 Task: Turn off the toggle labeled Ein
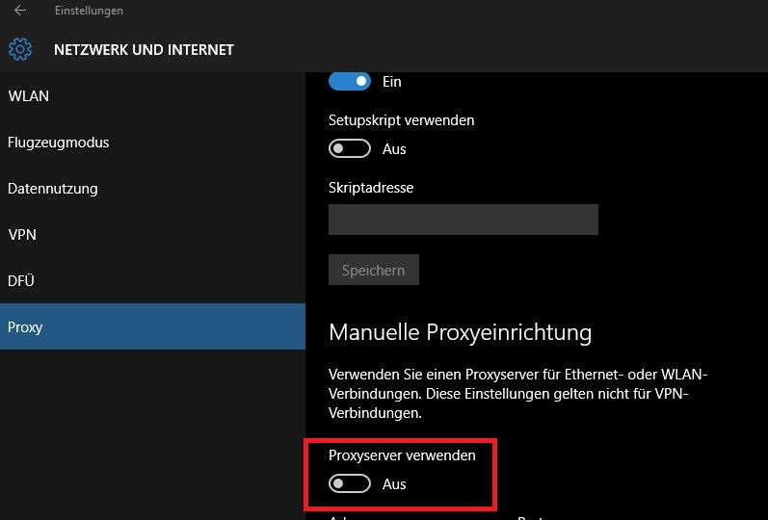pos(350,81)
